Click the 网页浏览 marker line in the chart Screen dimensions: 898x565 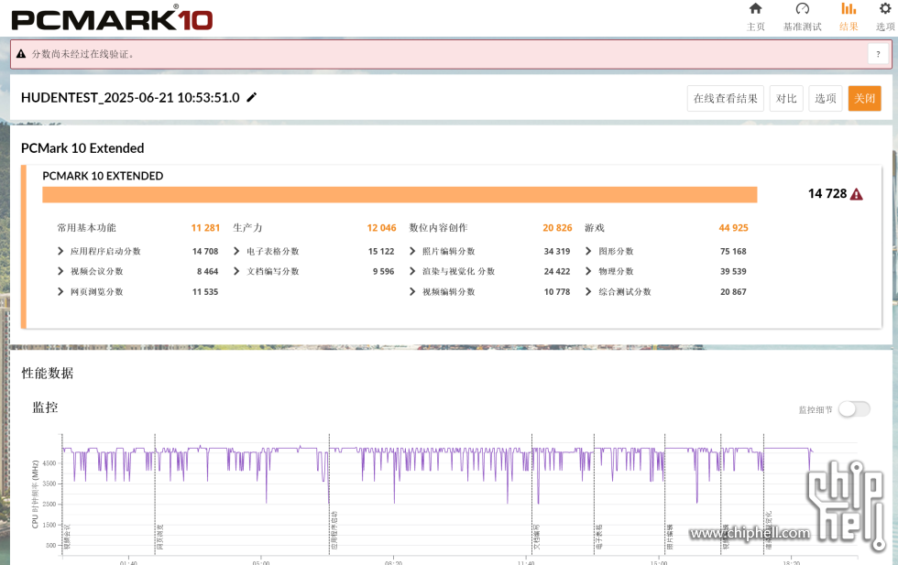(155, 493)
